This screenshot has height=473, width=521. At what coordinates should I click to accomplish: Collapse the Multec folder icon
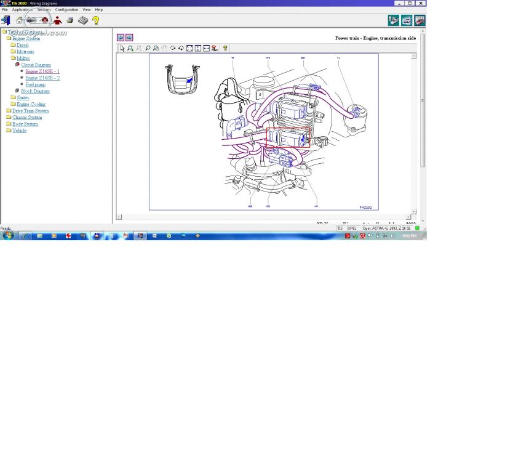[14, 58]
